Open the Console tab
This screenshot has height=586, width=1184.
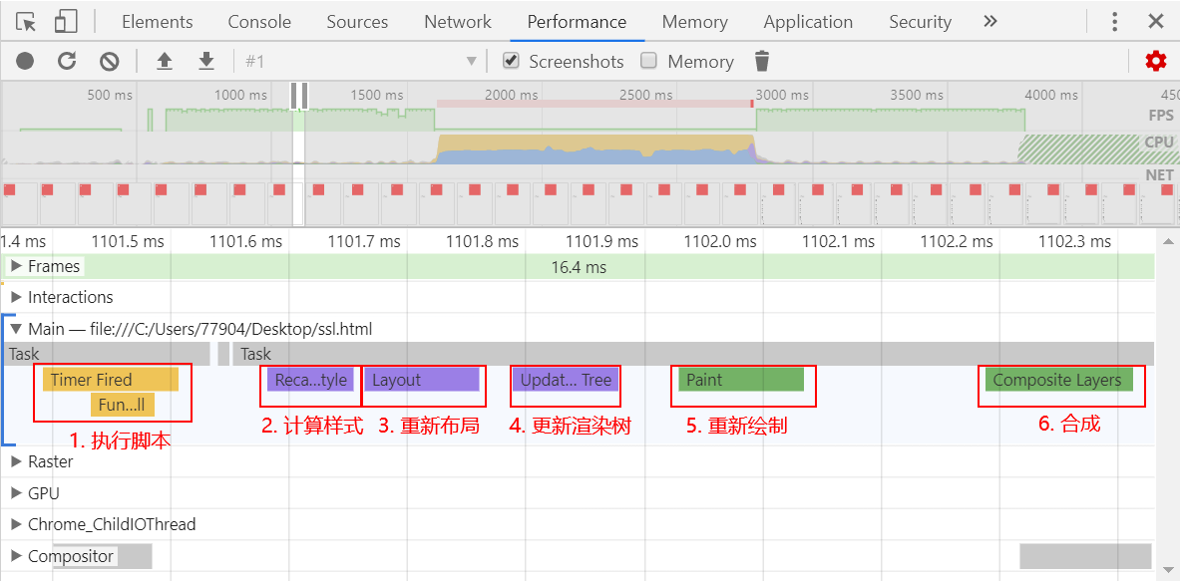259,22
